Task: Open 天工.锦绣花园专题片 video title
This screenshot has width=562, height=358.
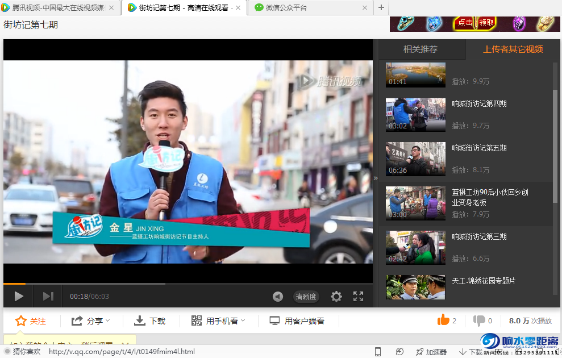Action: point(484,281)
